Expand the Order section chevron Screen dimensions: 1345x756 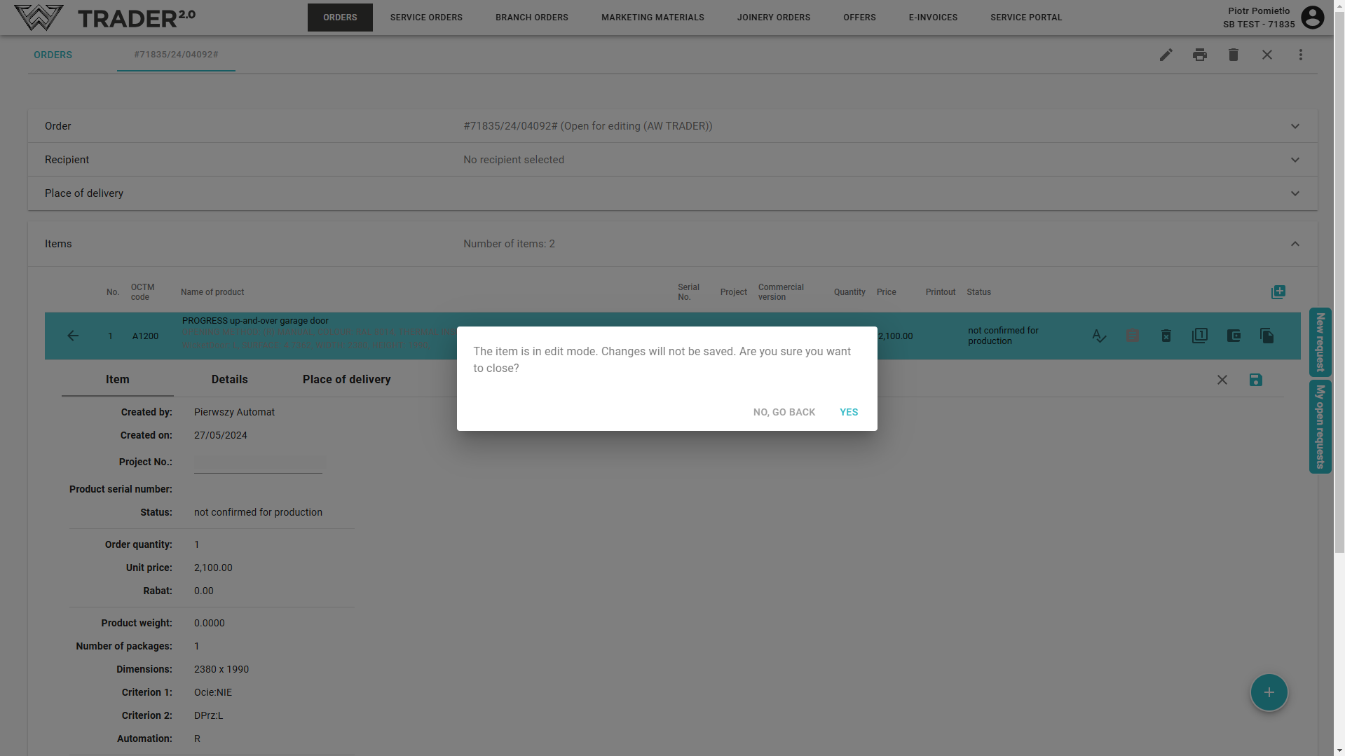click(1295, 126)
